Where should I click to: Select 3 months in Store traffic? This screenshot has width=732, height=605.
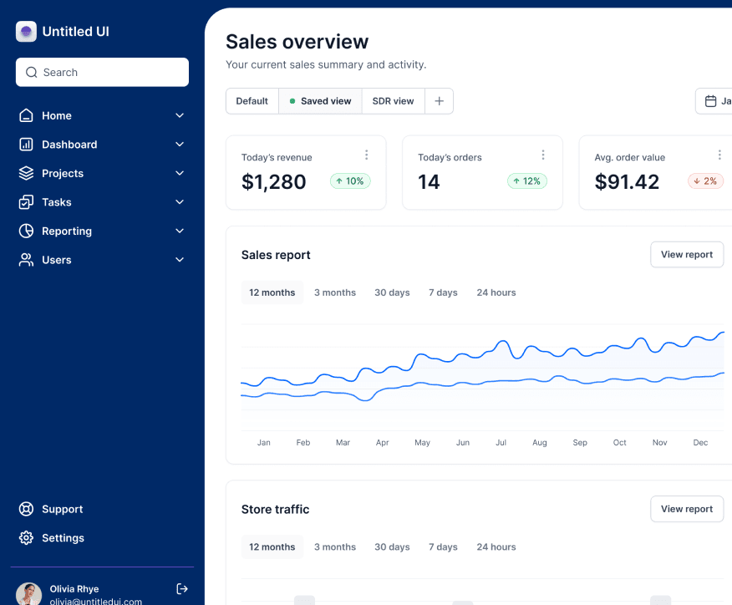pos(335,547)
